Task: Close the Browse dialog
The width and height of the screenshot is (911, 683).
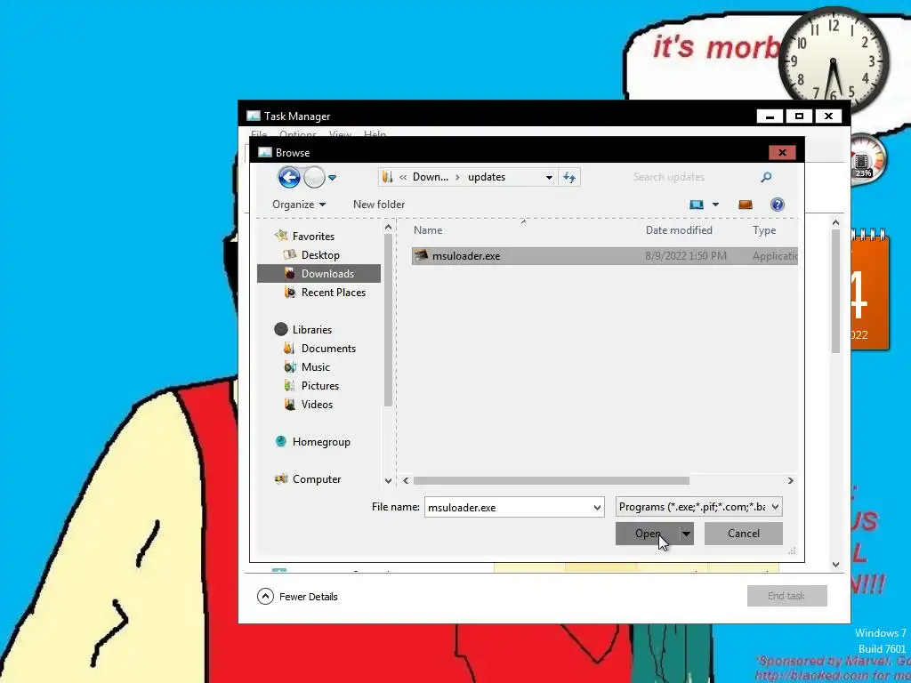Action: (x=782, y=153)
